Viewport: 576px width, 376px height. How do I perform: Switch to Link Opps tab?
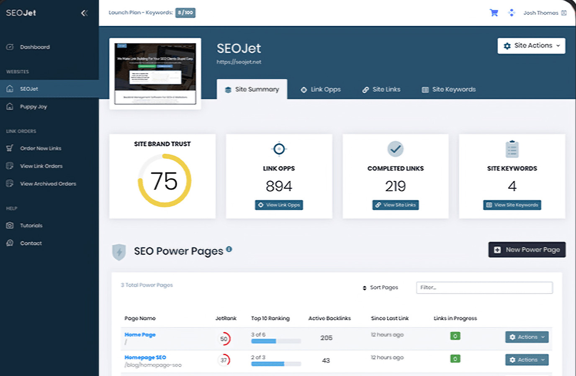point(321,89)
